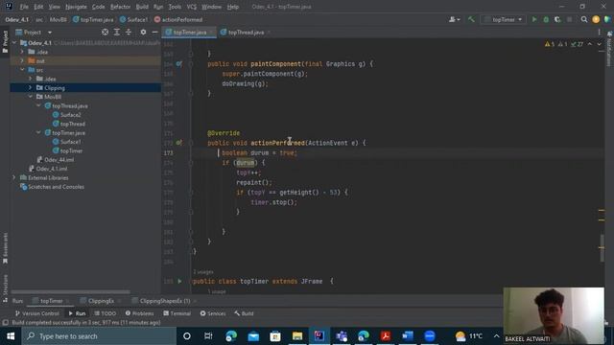The width and height of the screenshot is (614, 345).
Task: Open Version Control tool window
Action: click(x=36, y=313)
